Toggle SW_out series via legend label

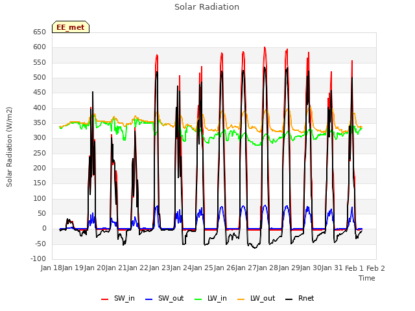[x=171, y=298]
